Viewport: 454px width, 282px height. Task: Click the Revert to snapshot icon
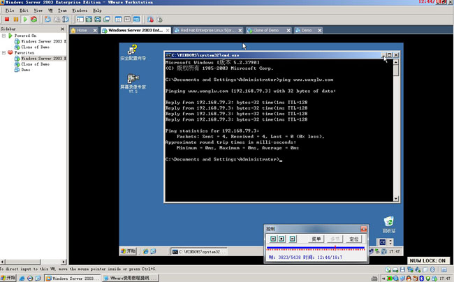click(x=57, y=20)
